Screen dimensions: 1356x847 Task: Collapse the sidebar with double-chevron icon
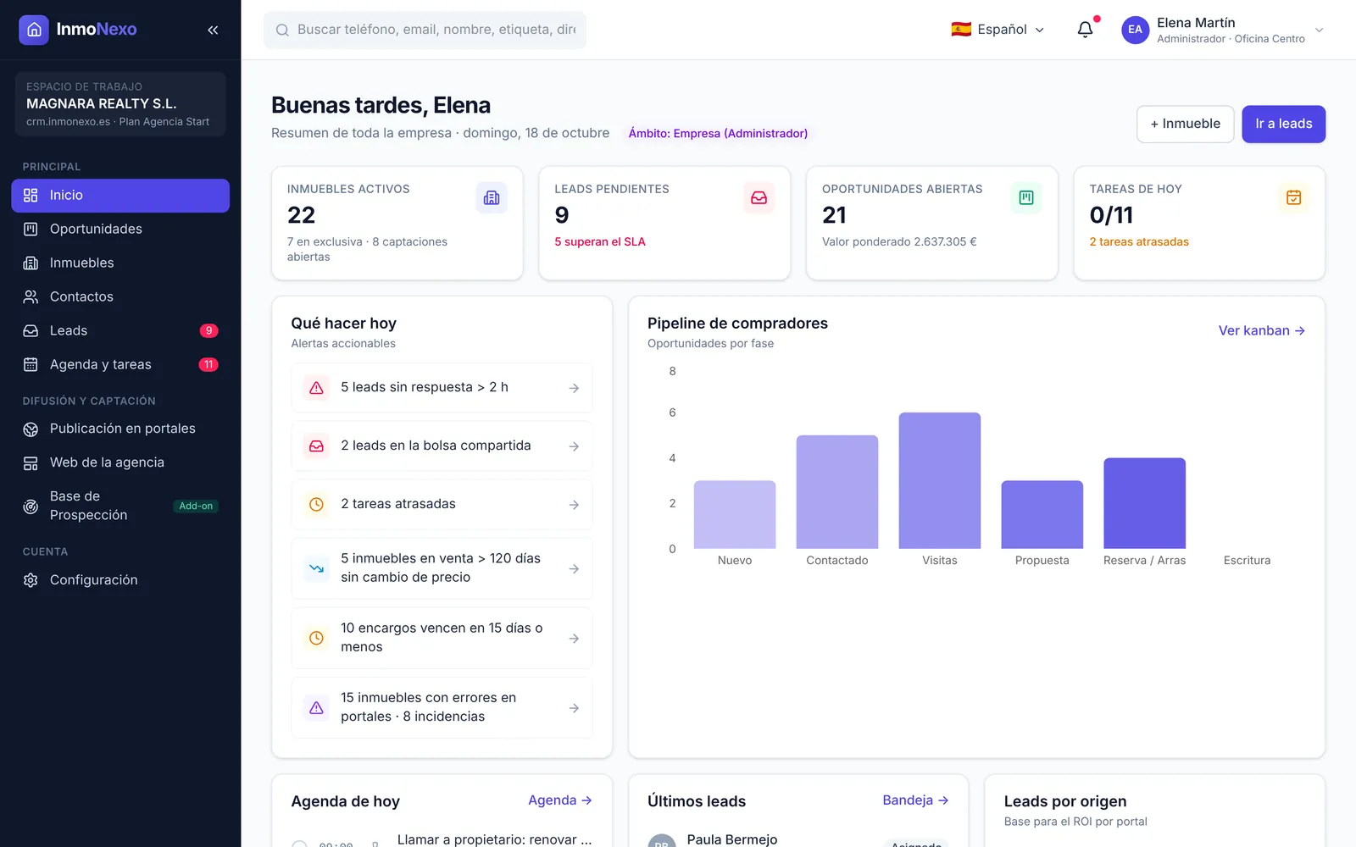pos(213,30)
